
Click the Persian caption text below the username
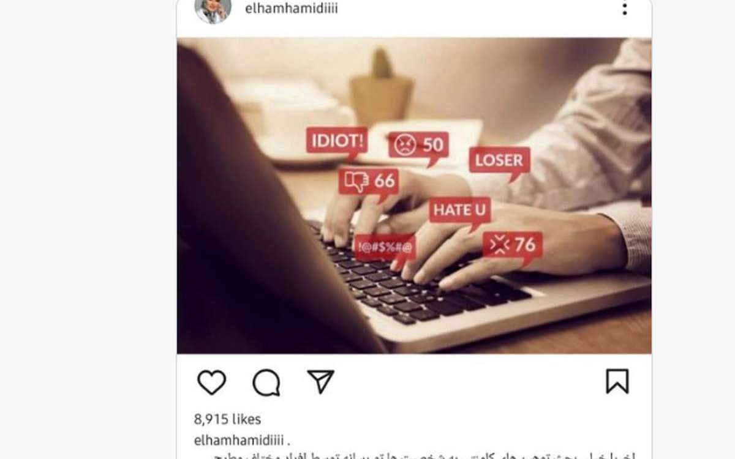click(x=415, y=455)
